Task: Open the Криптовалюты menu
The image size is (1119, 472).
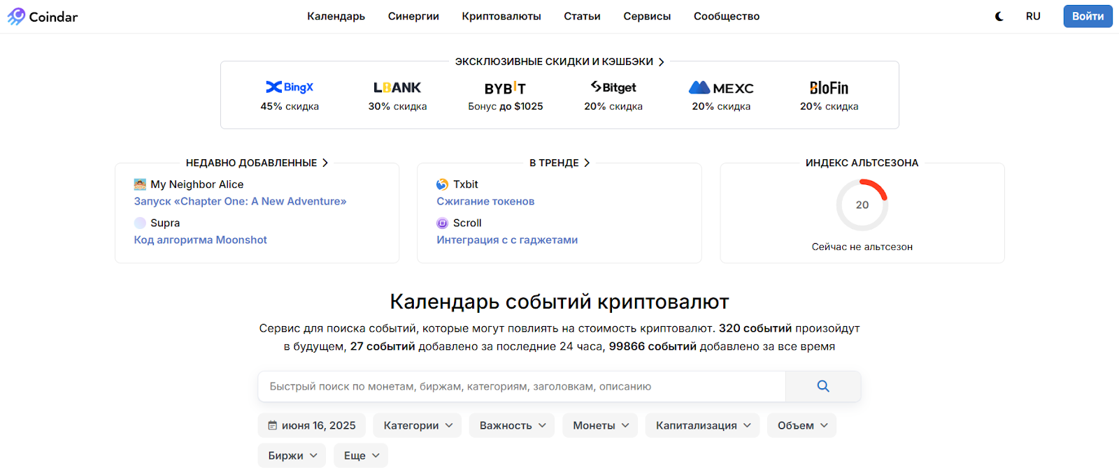Action: (x=501, y=16)
